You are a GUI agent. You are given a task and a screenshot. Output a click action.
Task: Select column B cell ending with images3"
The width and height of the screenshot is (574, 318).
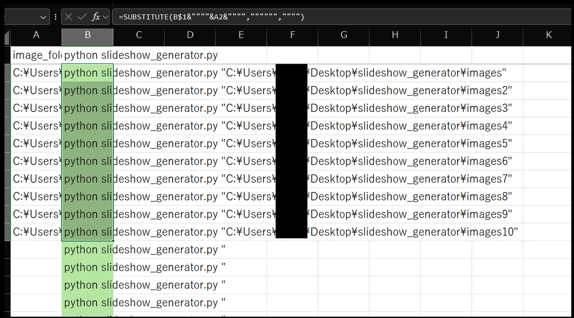(88, 108)
